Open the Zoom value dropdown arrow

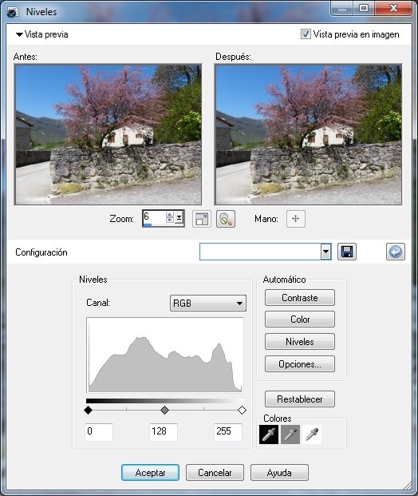click(179, 217)
